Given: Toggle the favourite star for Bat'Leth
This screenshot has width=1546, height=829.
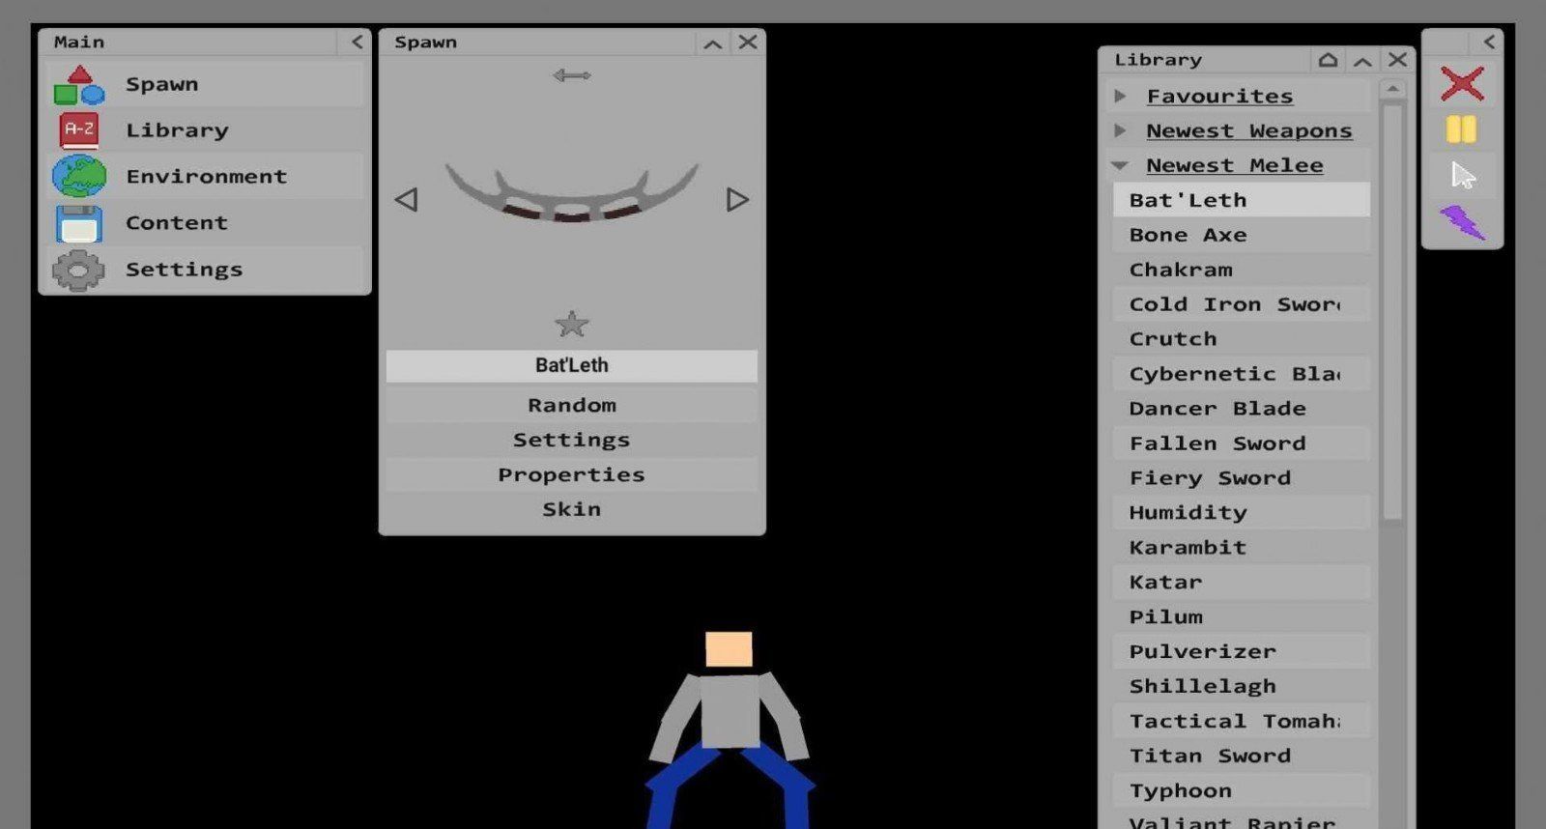Looking at the screenshot, I should click(571, 324).
